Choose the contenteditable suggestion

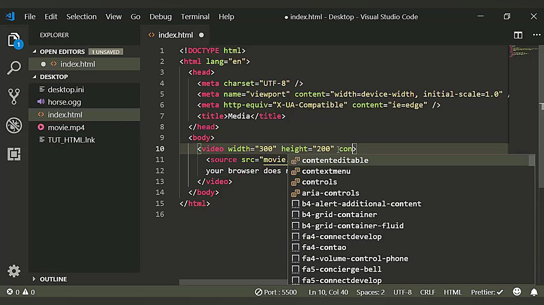pos(409,161)
